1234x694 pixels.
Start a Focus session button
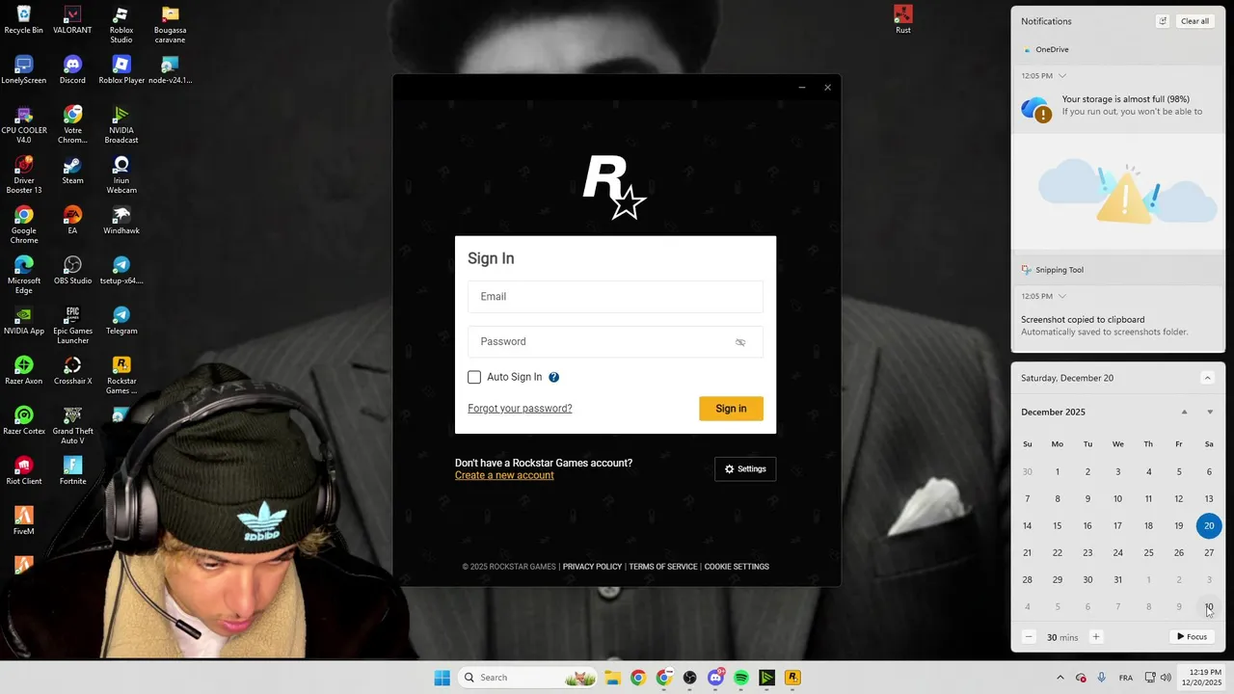(1192, 637)
